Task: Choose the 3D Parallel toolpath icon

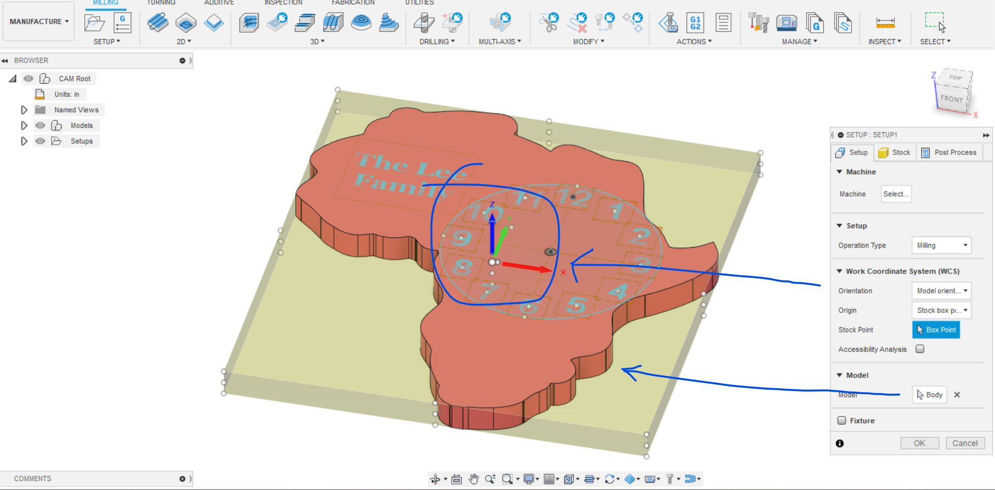Action: (333, 23)
